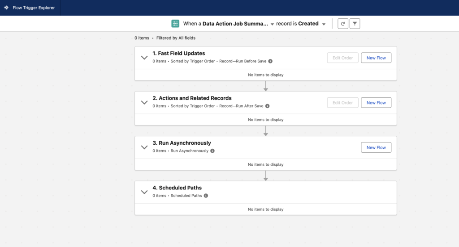Viewport: 459px width, 247px height.
Task: Click info icon beside Record—Run After Save
Action: (x=267, y=106)
